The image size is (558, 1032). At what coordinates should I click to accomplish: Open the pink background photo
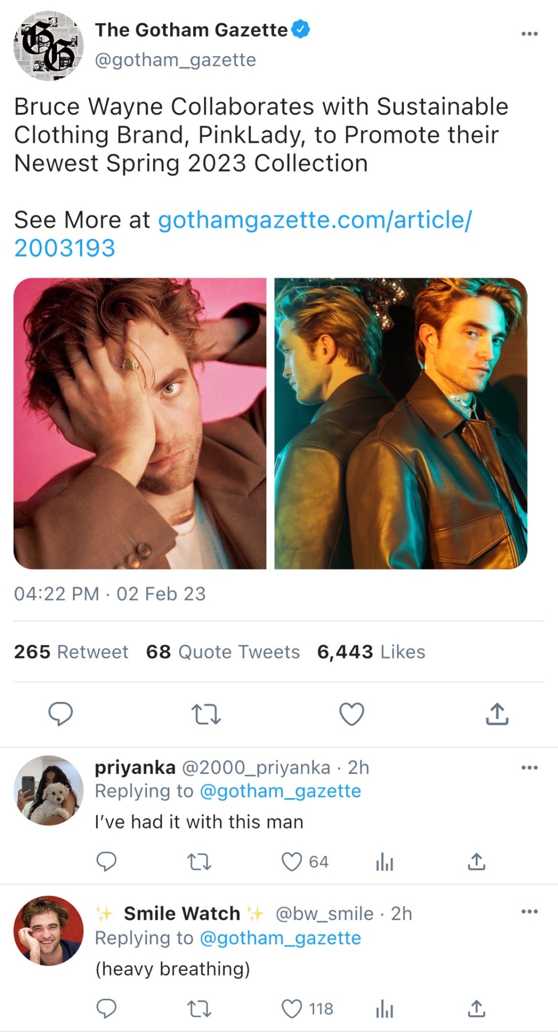pos(140,423)
